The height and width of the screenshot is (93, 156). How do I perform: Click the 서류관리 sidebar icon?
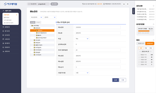click(3, 39)
